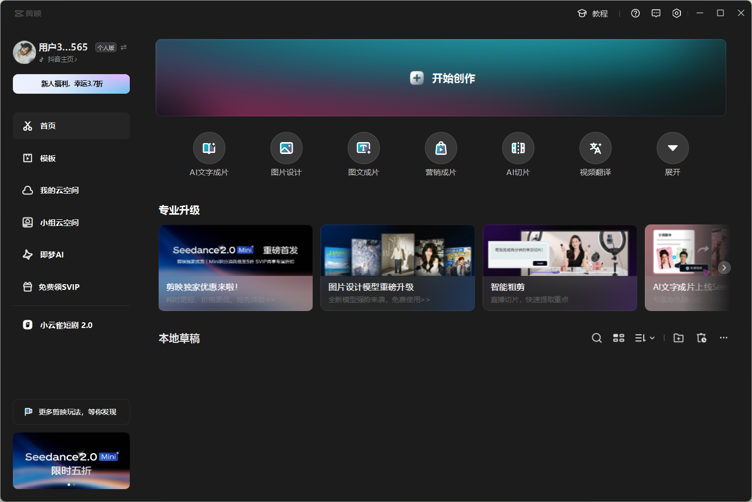Image resolution: width=752 pixels, height=502 pixels.
Task: Open the AI文字成片上线 card
Action: coord(687,268)
